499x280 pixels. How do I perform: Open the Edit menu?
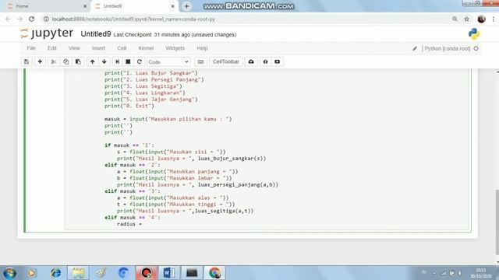(52, 48)
